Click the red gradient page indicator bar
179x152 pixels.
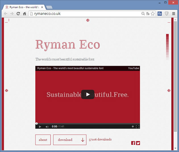(167, 47)
